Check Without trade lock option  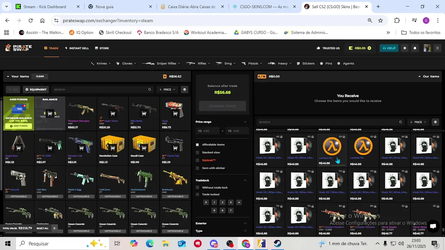click(197, 187)
